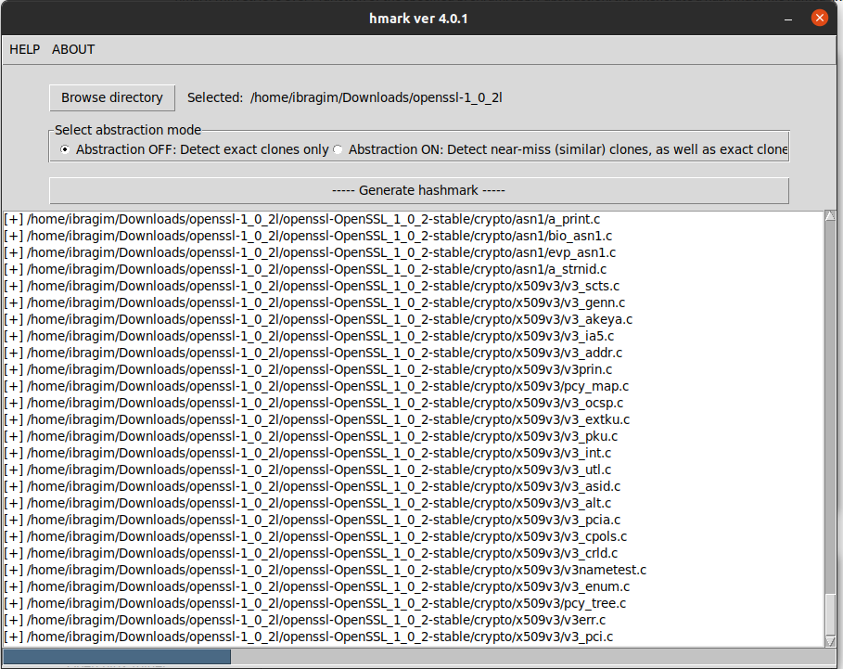Select the v3_pci.c line at list bottom

(308, 637)
